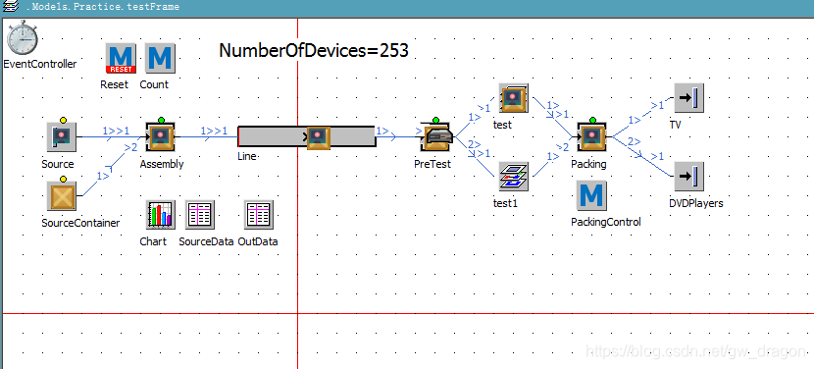Select connector from Line to PreTest
The image size is (814, 369).
coord(399,137)
